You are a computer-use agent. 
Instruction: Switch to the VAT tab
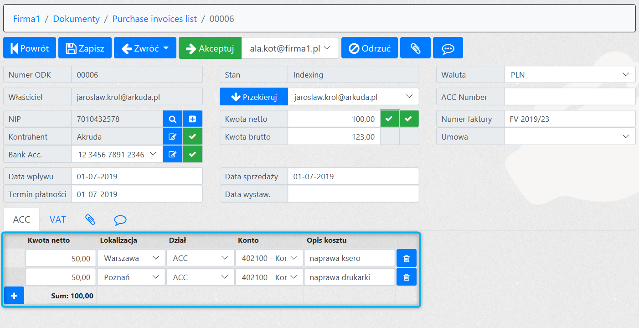click(x=58, y=219)
